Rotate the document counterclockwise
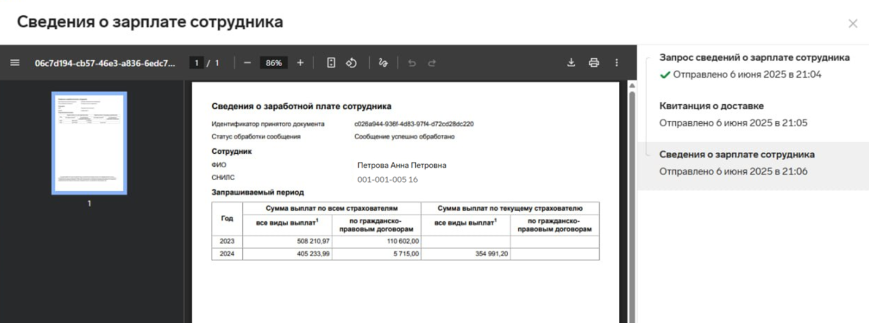869x323 pixels. tap(351, 63)
